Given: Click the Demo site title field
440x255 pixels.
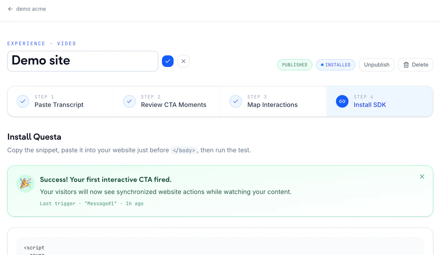Looking at the screenshot, I should click(x=83, y=61).
